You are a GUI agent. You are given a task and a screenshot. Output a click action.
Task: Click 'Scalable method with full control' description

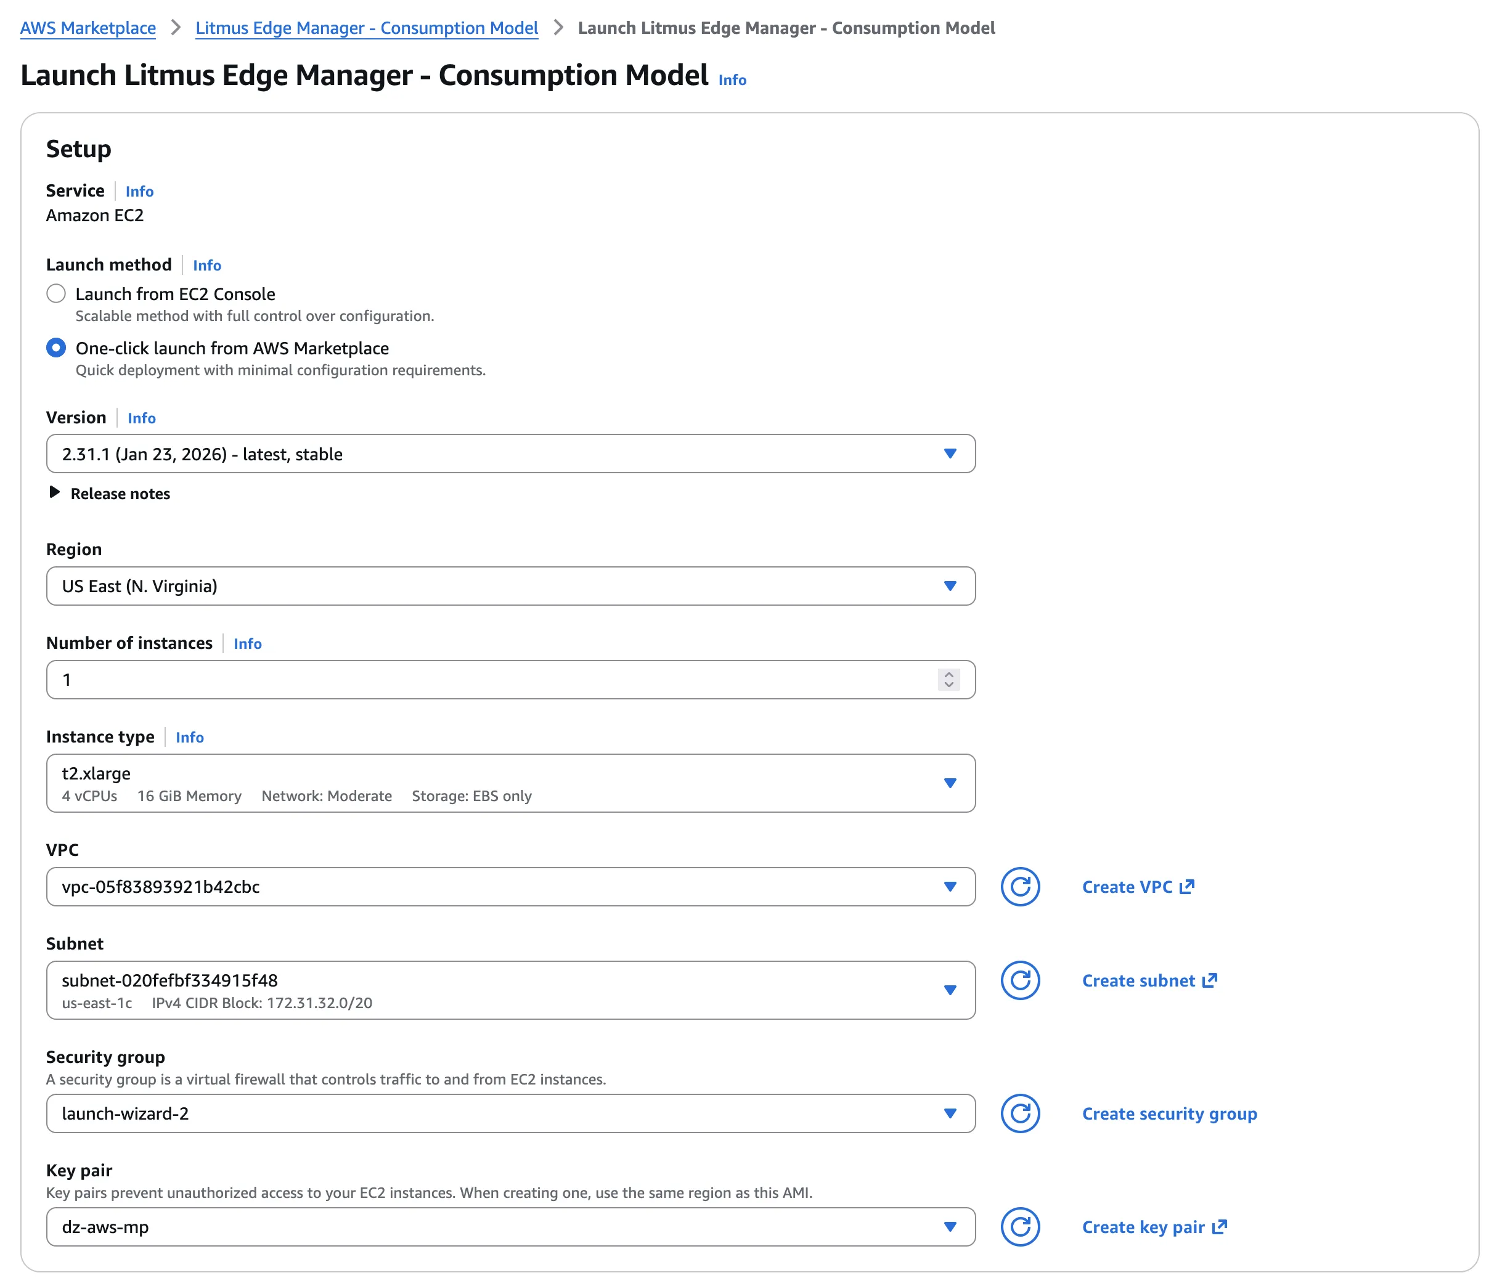(255, 316)
